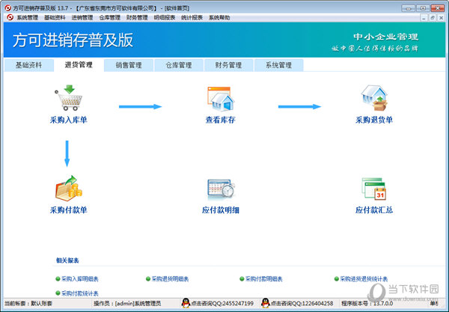Click 点击咨询QQ:2455247199 in status bar
449x312 pixels.
222,304
